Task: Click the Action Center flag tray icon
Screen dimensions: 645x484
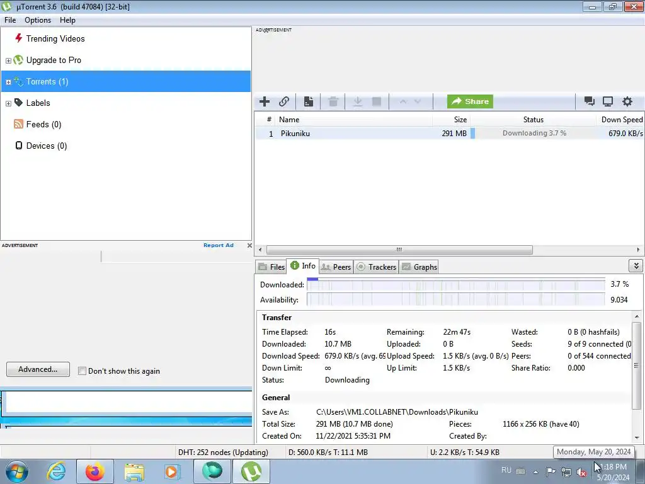Action: point(551,471)
